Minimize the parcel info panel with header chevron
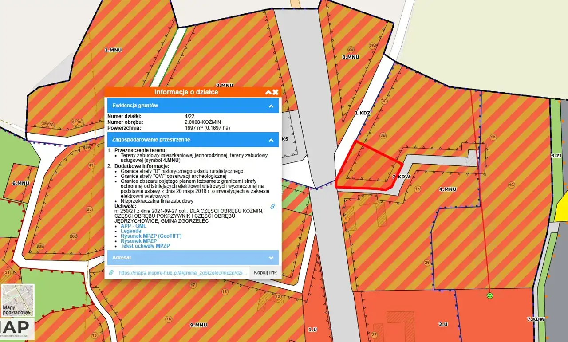Screen dimensions: 568x342 (x=268, y=92)
